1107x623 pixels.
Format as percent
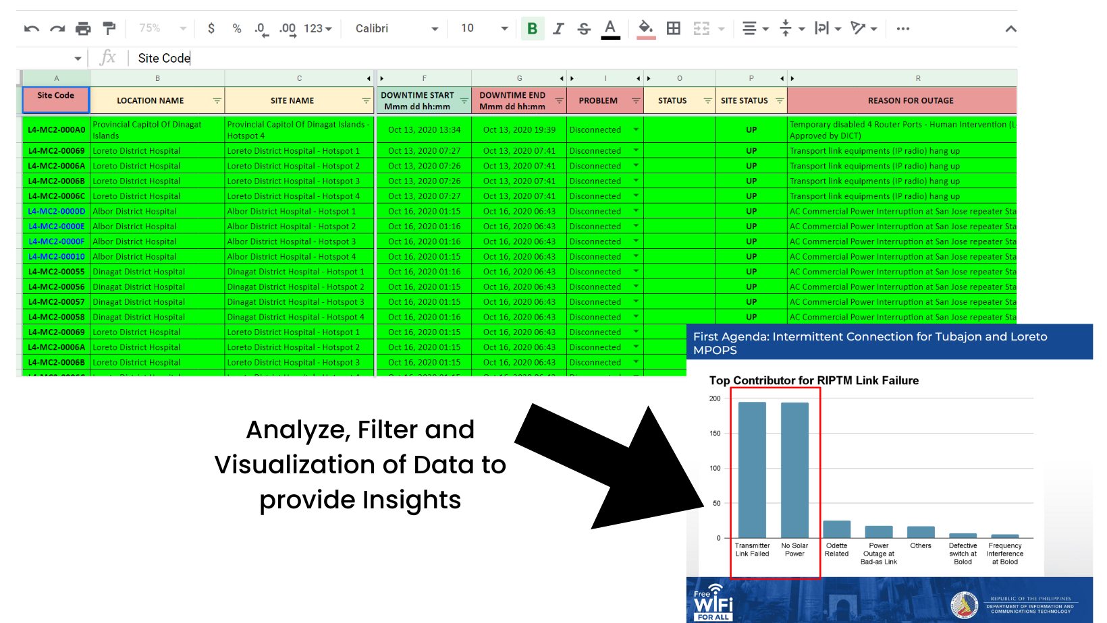(x=237, y=28)
